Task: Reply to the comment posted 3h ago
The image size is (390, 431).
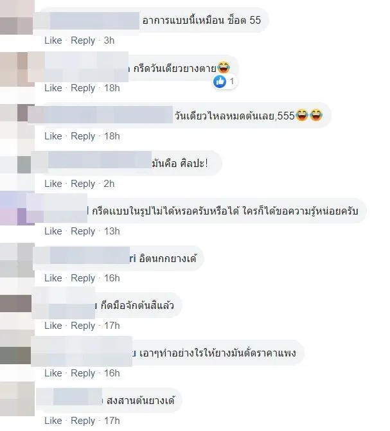Action: point(83,40)
